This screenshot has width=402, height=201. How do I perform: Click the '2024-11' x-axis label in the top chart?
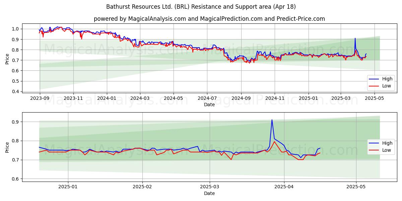274,98
